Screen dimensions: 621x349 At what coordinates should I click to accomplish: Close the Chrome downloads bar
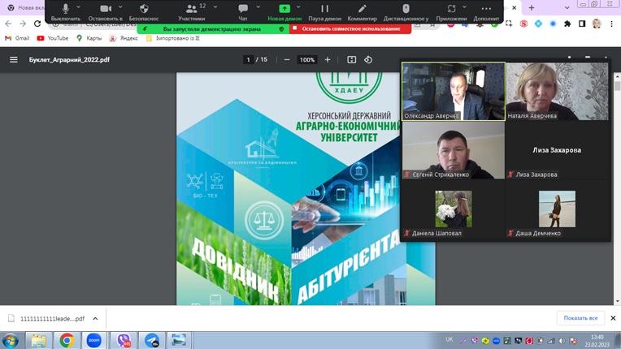coord(613,318)
